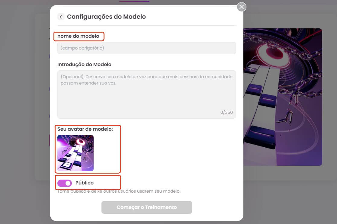Select the model avatar thumbnail
The image size is (337, 224).
(75, 153)
